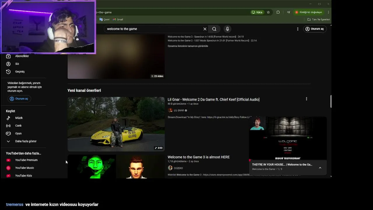373x210 pixels.
Task: Open the Lil Gnar yellow car thumbnail
Action: tap(116, 124)
